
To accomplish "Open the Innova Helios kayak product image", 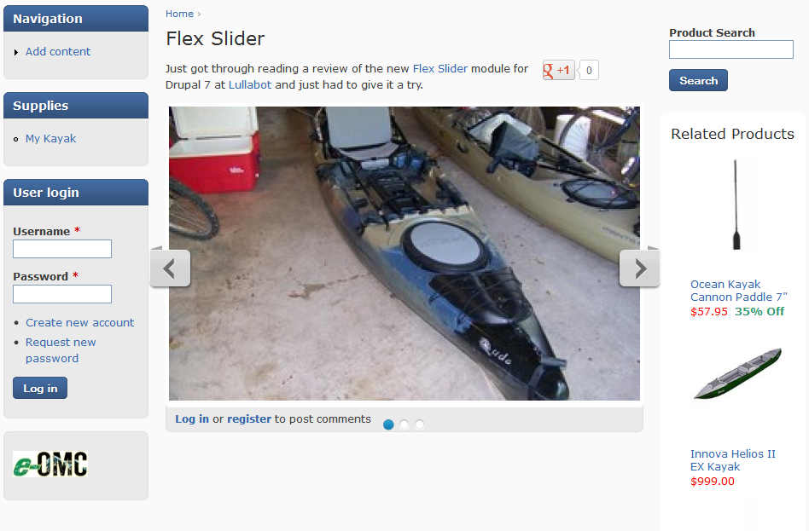I will pyautogui.click(x=737, y=374).
